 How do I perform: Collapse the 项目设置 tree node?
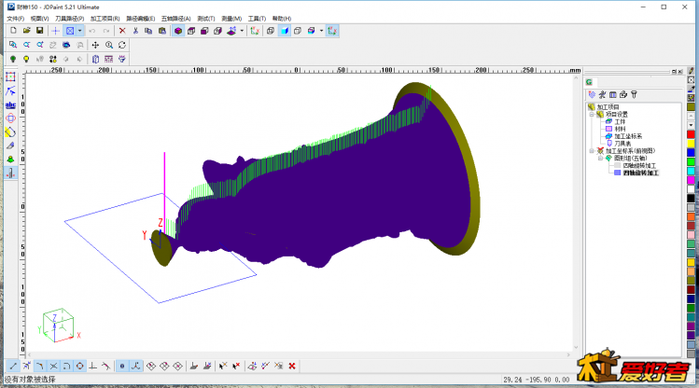coord(592,115)
